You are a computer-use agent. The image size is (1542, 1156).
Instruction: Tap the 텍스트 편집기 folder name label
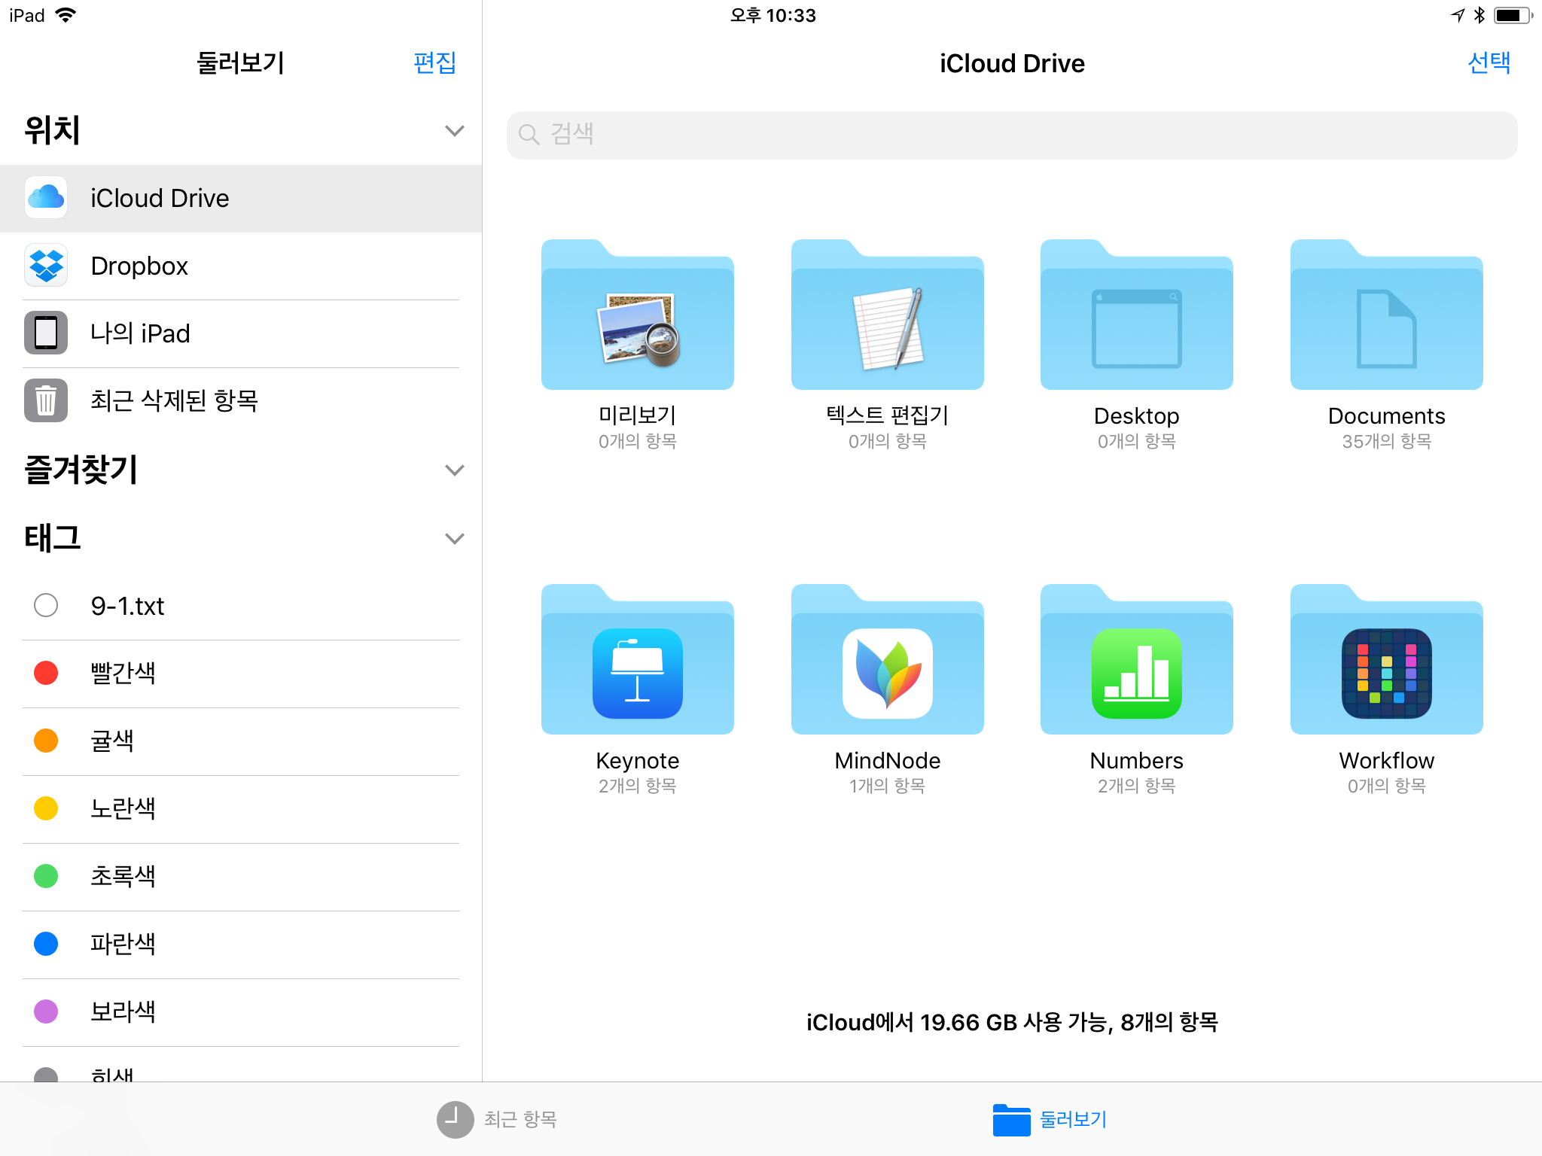[887, 415]
